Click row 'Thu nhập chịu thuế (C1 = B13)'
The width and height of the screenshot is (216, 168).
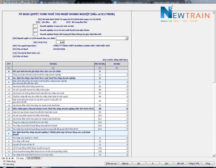pos(67,138)
